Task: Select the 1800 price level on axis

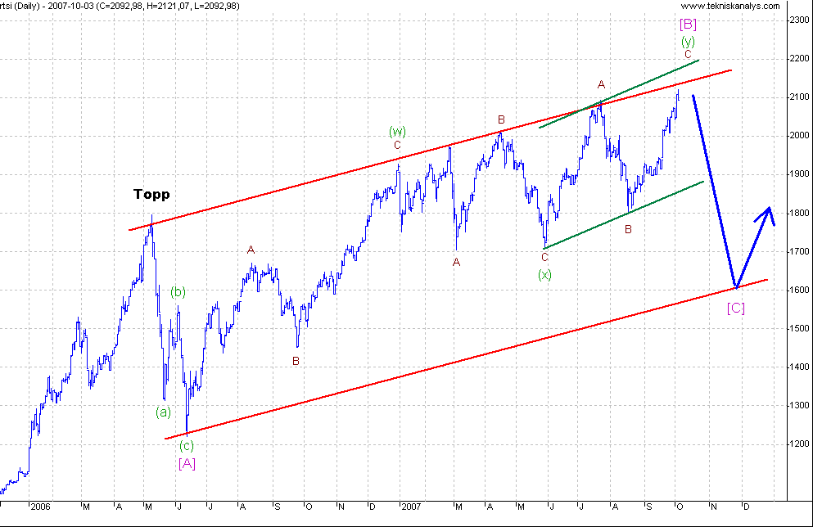Action: (x=797, y=214)
